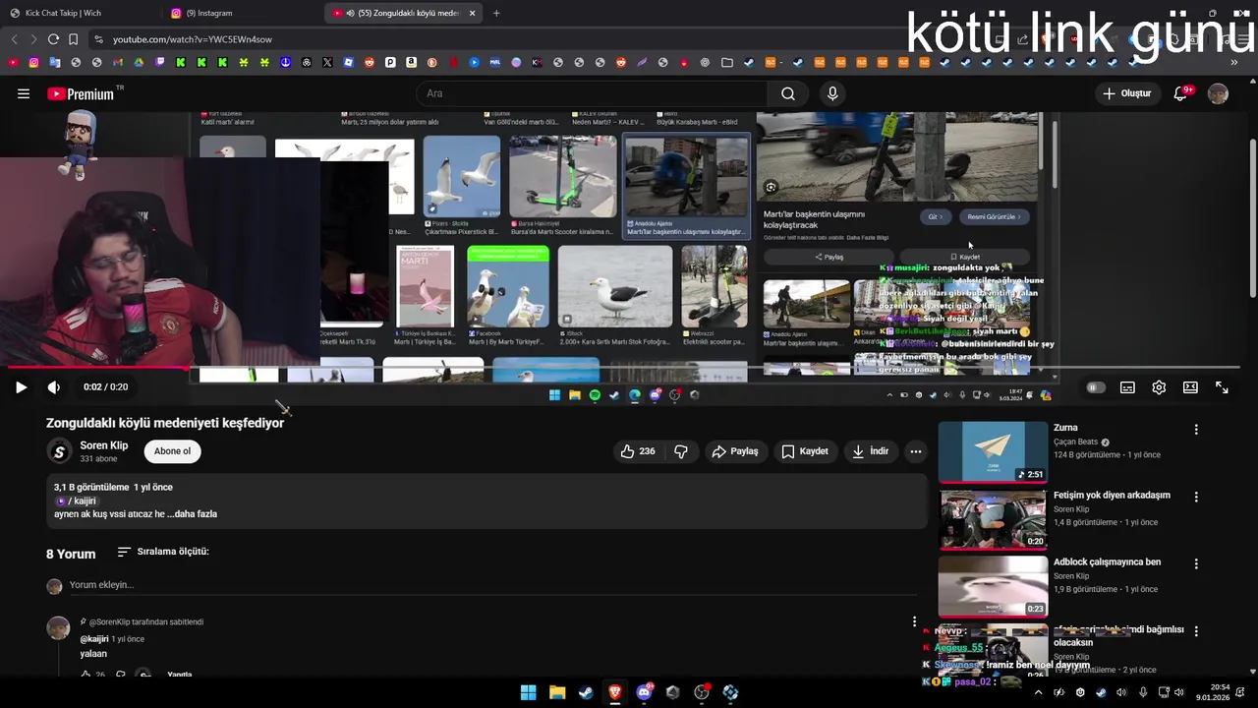Viewport: 1258px width, 708px height.
Task: Click the search magnifier button
Action: 788,93
